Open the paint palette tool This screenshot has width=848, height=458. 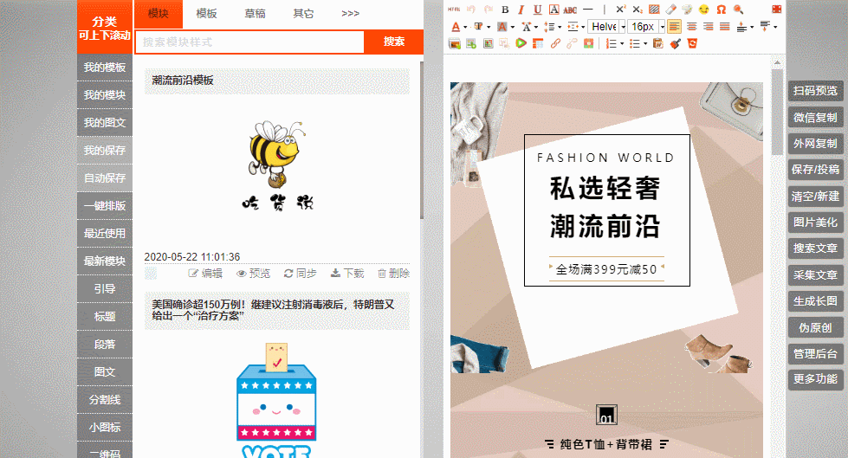(x=687, y=10)
